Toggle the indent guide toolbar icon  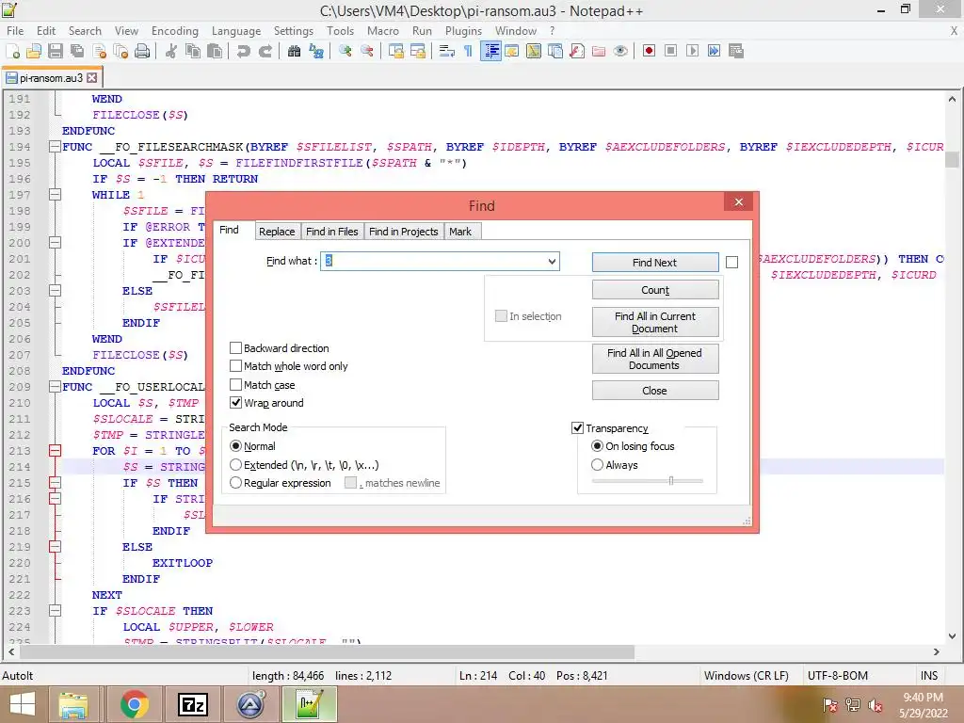490,51
